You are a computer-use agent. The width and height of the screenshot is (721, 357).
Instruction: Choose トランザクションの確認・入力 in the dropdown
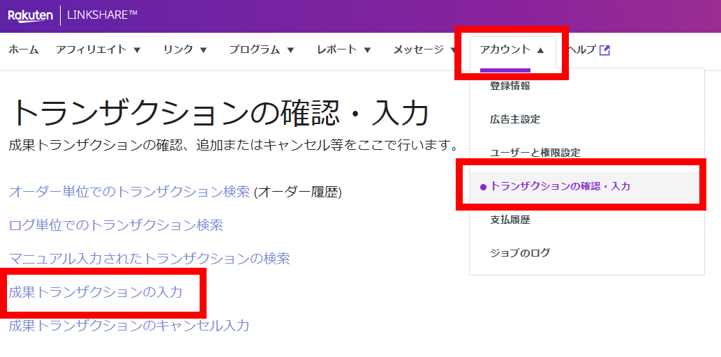pyautogui.click(x=560, y=186)
